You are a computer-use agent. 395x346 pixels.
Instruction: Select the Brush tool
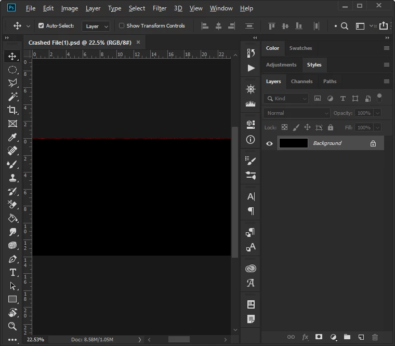(x=12, y=165)
